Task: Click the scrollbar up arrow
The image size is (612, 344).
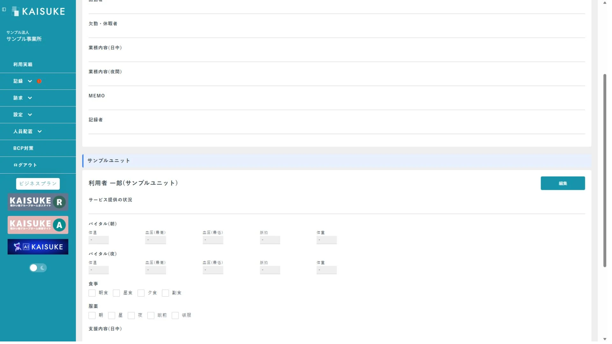Action: (605, 3)
